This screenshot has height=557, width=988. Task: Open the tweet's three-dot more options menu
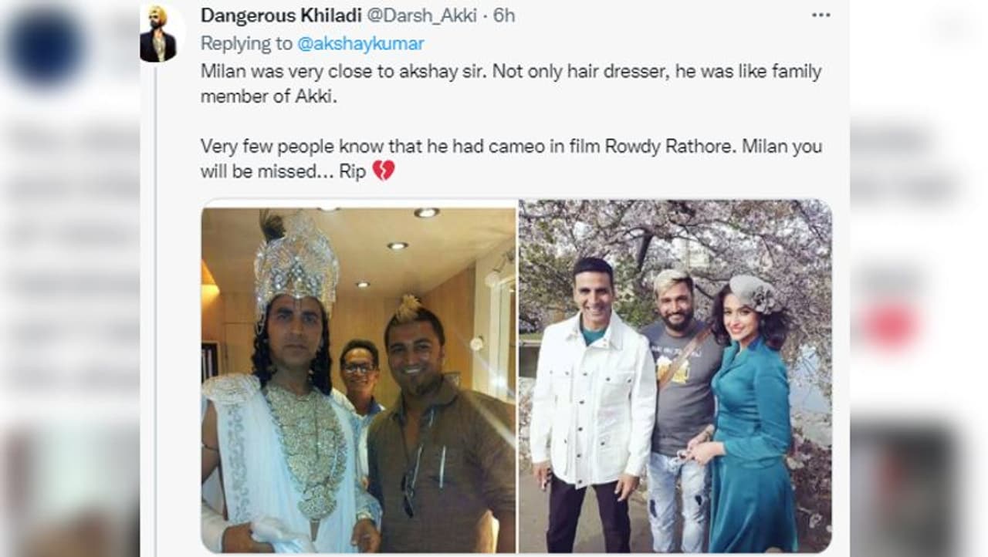[x=821, y=15]
